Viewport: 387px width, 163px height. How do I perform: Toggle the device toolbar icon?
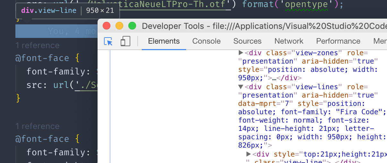[125, 41]
